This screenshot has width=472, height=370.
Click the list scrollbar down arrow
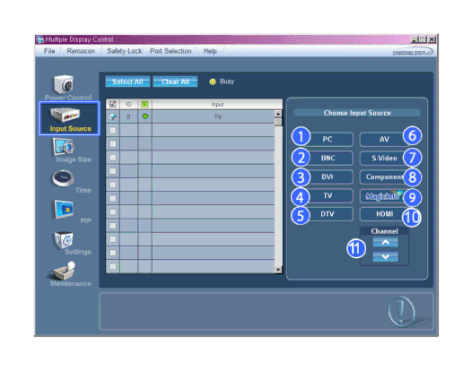[x=278, y=270]
